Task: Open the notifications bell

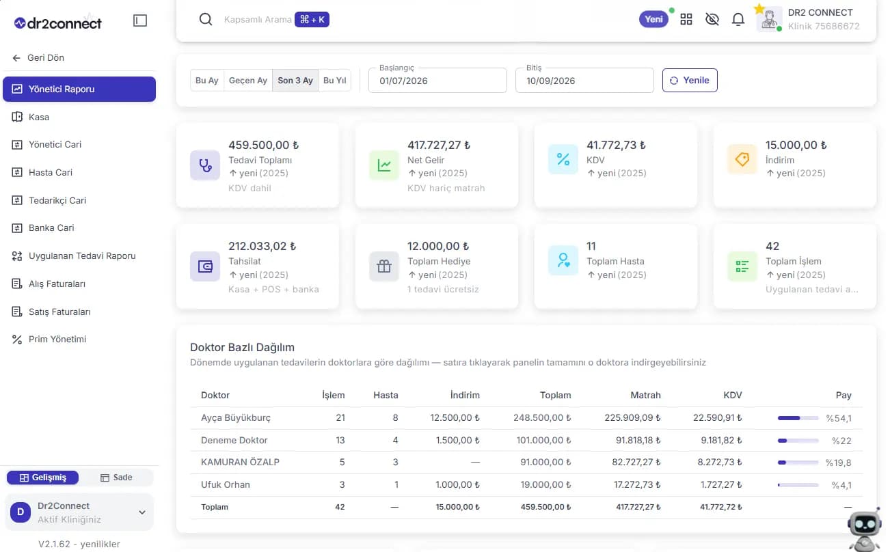Action: click(738, 19)
